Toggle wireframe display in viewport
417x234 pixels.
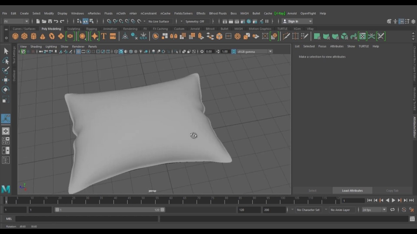(x=116, y=52)
